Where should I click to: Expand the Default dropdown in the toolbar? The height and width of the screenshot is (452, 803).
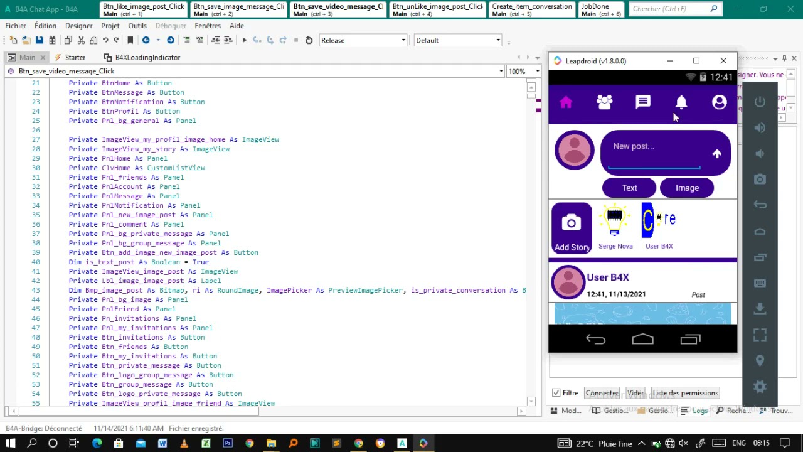(458, 40)
